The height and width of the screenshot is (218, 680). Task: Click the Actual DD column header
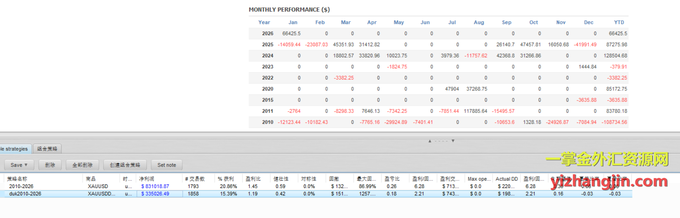pyautogui.click(x=507, y=179)
